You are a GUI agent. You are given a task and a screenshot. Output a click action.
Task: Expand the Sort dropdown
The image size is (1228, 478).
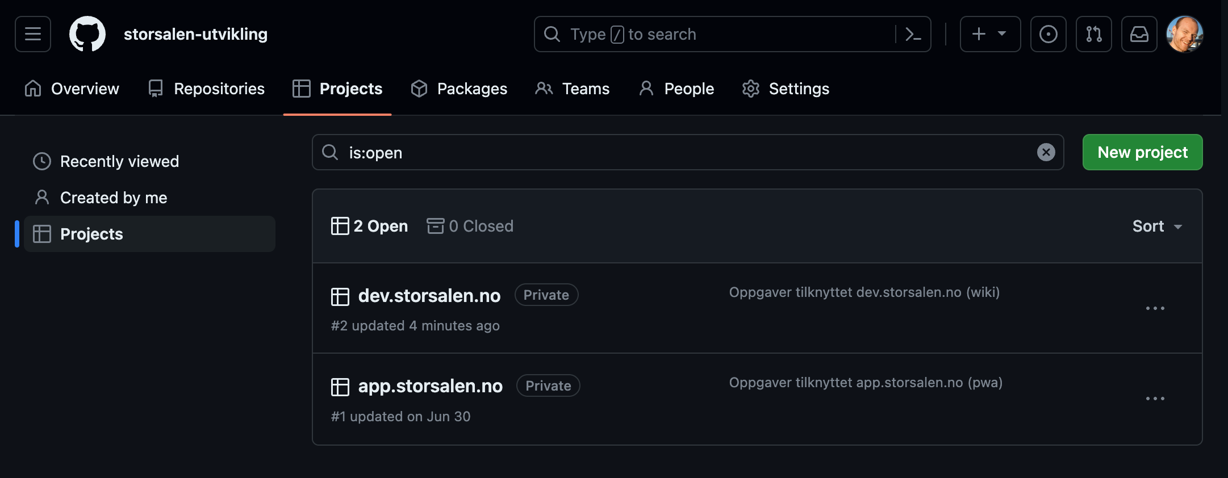pos(1157,226)
